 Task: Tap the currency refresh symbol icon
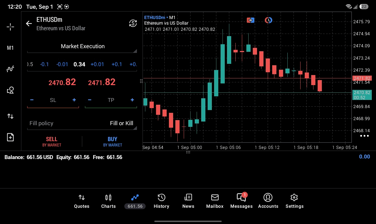pyautogui.click(x=133, y=23)
